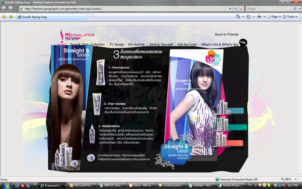
Task: Open the TV Scoop menu
Action: point(117,44)
